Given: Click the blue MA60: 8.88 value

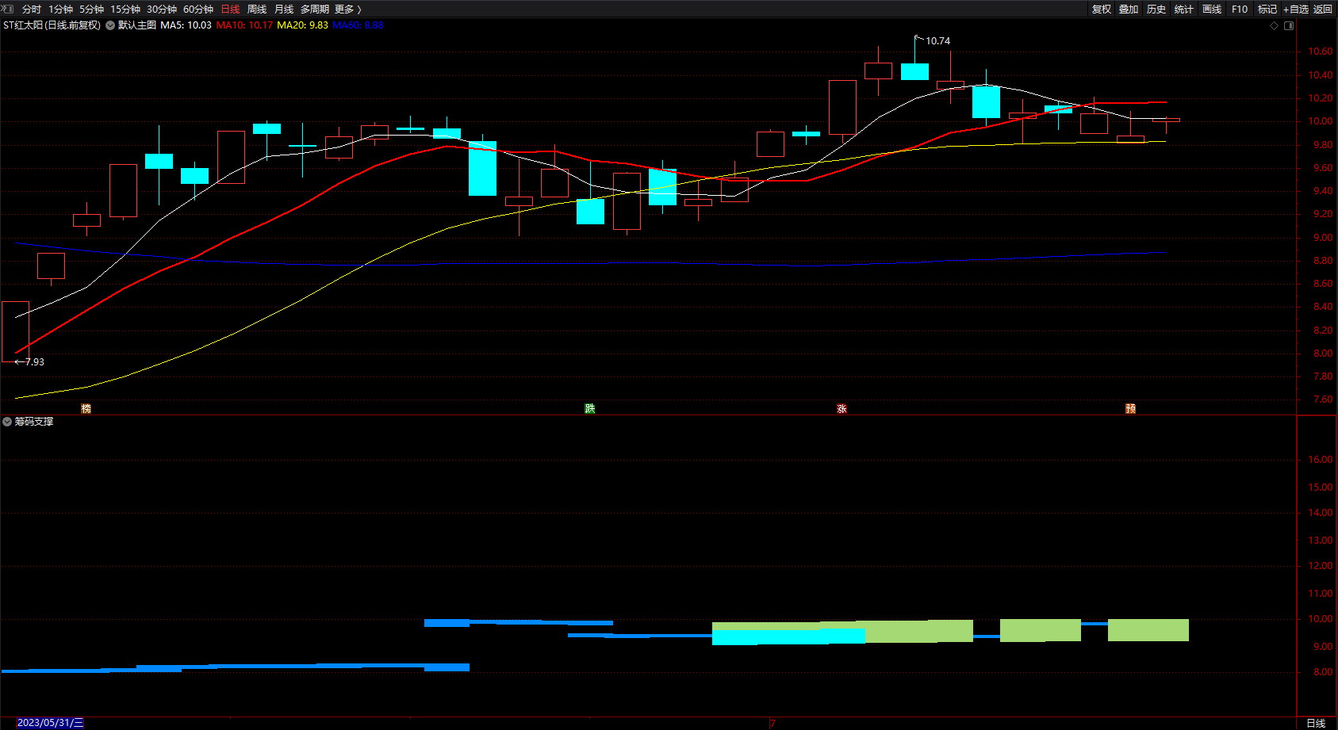Looking at the screenshot, I should click(358, 25).
